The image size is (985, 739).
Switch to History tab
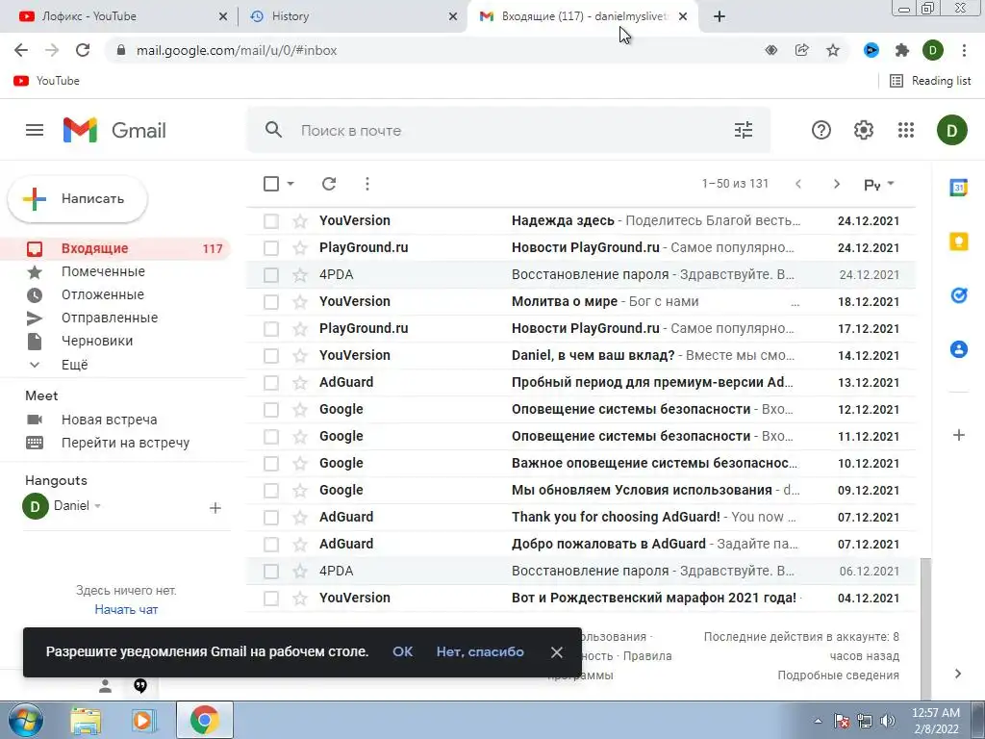354,16
